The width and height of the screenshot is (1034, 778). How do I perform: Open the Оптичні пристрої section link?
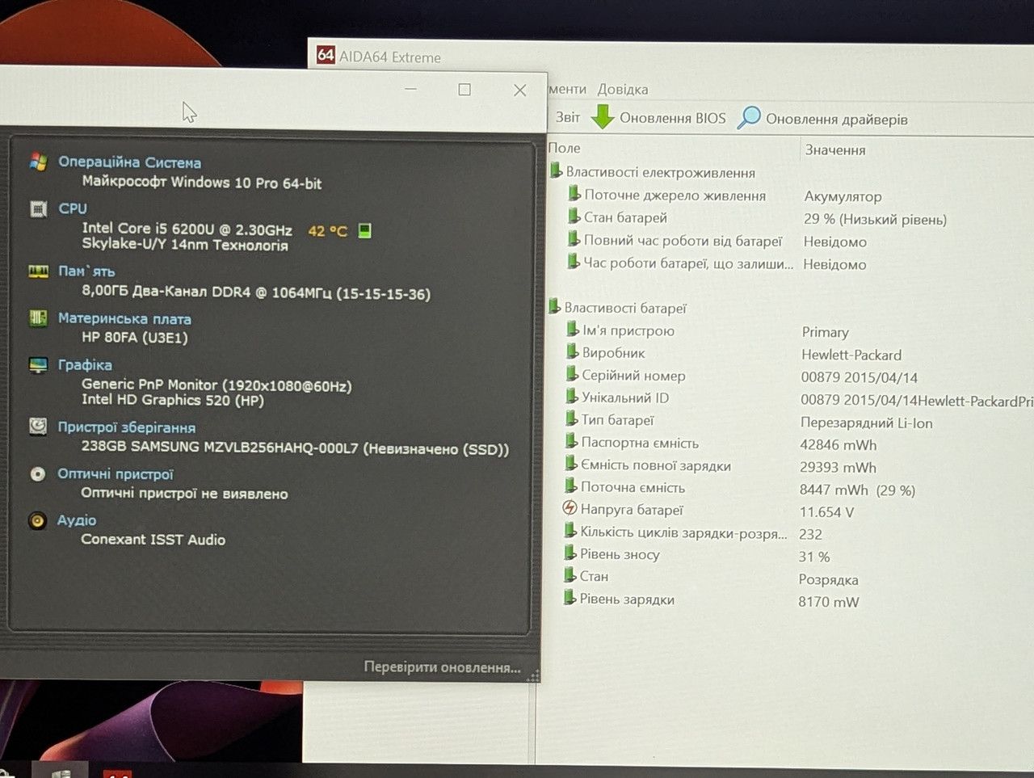coord(116,474)
